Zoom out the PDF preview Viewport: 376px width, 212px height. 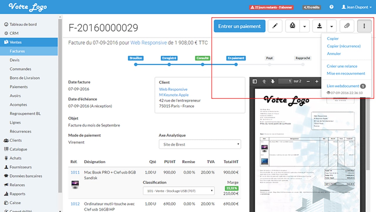pos(308,81)
